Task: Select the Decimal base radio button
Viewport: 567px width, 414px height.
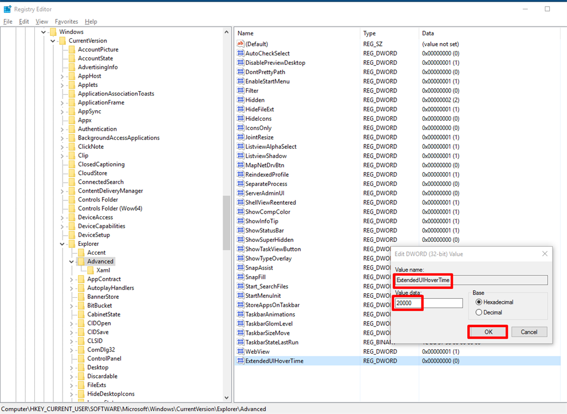Action: tap(479, 312)
